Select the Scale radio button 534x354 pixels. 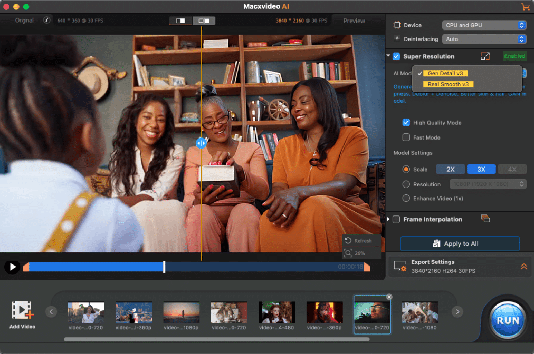(x=406, y=169)
